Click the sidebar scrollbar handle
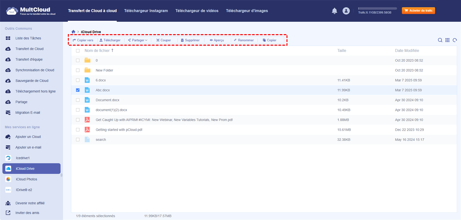 [x=62, y=175]
